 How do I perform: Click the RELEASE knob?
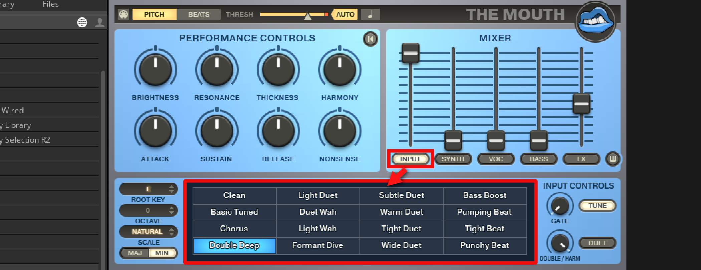click(278, 131)
